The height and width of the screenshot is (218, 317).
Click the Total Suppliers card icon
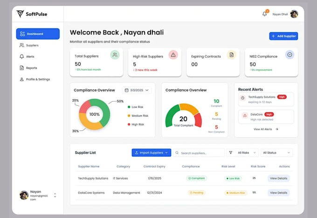pyautogui.click(x=115, y=55)
